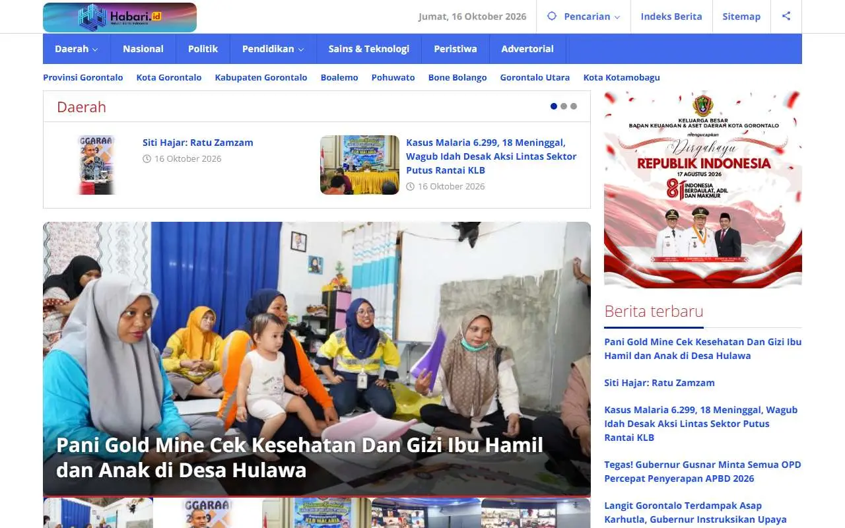Click clock icon under Siti Hajar article

[147, 159]
